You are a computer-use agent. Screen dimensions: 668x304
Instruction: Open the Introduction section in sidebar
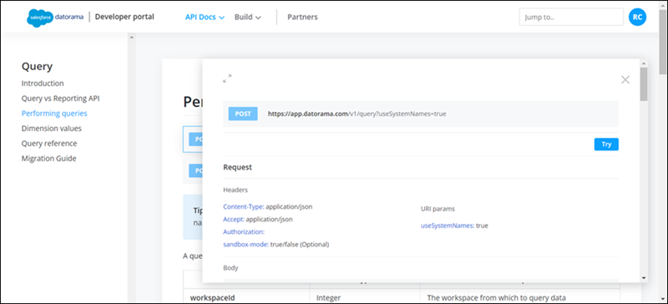coord(43,84)
